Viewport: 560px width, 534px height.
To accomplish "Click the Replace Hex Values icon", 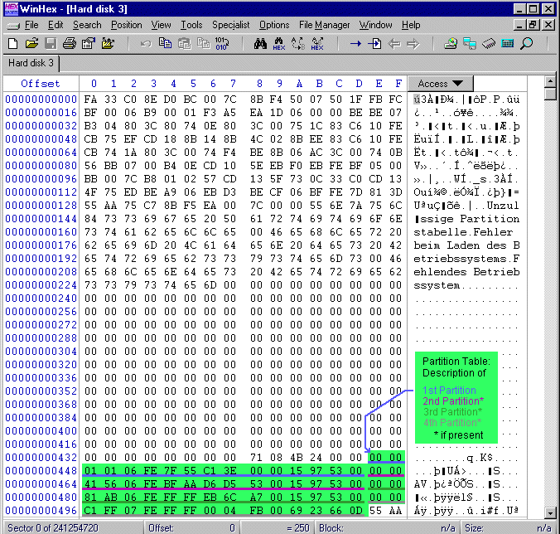I will tap(317, 43).
